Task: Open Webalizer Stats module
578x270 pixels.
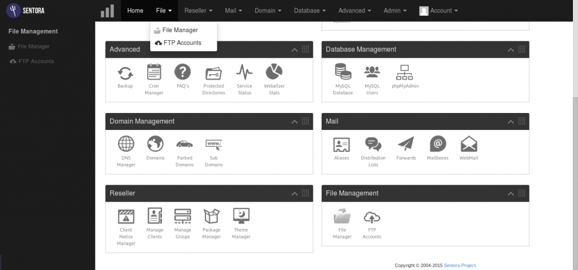Action: pyautogui.click(x=274, y=72)
